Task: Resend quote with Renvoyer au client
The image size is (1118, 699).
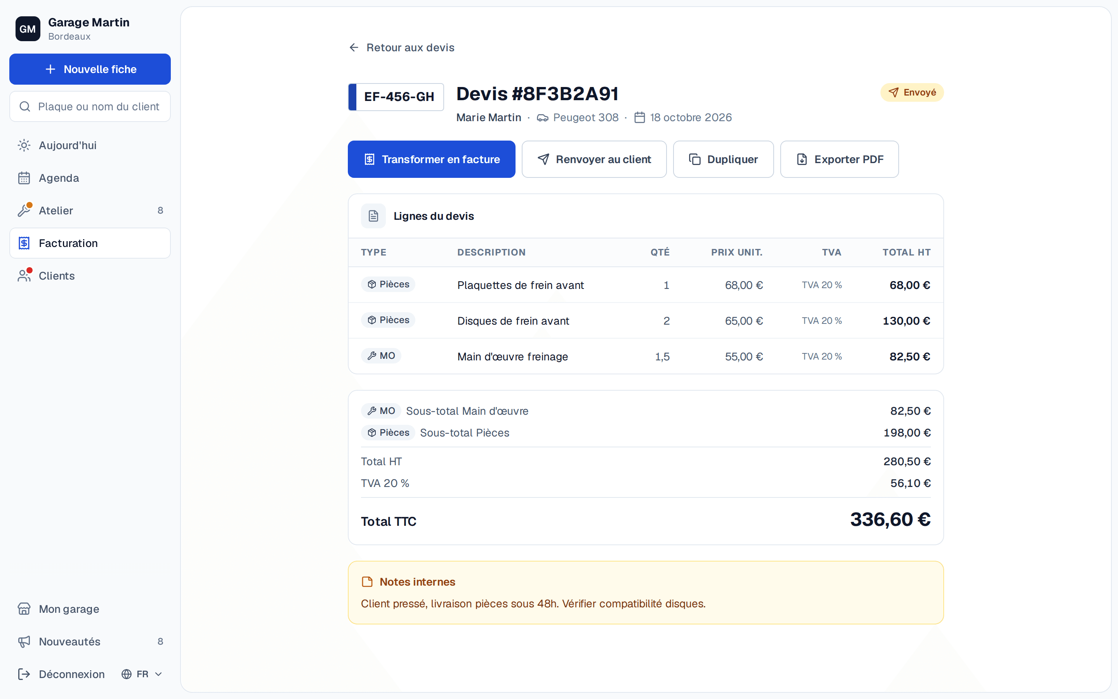Action: click(594, 159)
